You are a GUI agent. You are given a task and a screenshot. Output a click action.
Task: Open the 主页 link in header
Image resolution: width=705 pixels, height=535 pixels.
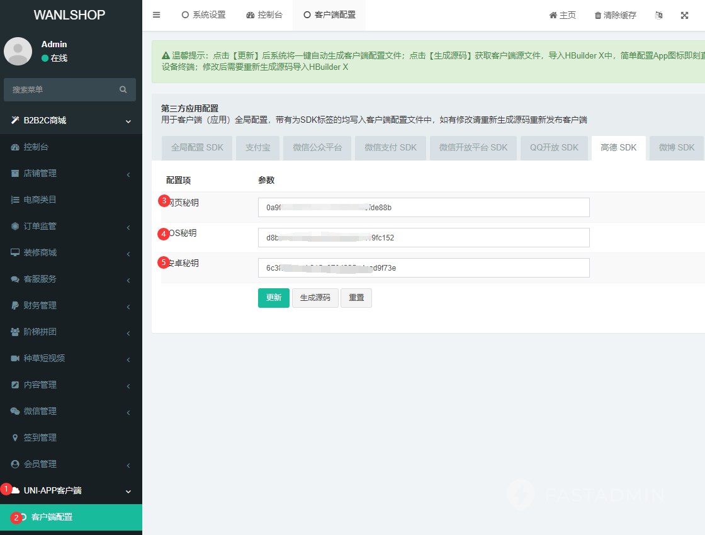pos(563,15)
